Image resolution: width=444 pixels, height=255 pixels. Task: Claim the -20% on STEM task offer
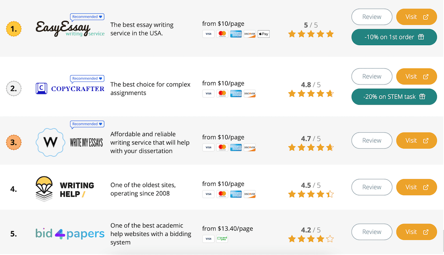(x=394, y=97)
